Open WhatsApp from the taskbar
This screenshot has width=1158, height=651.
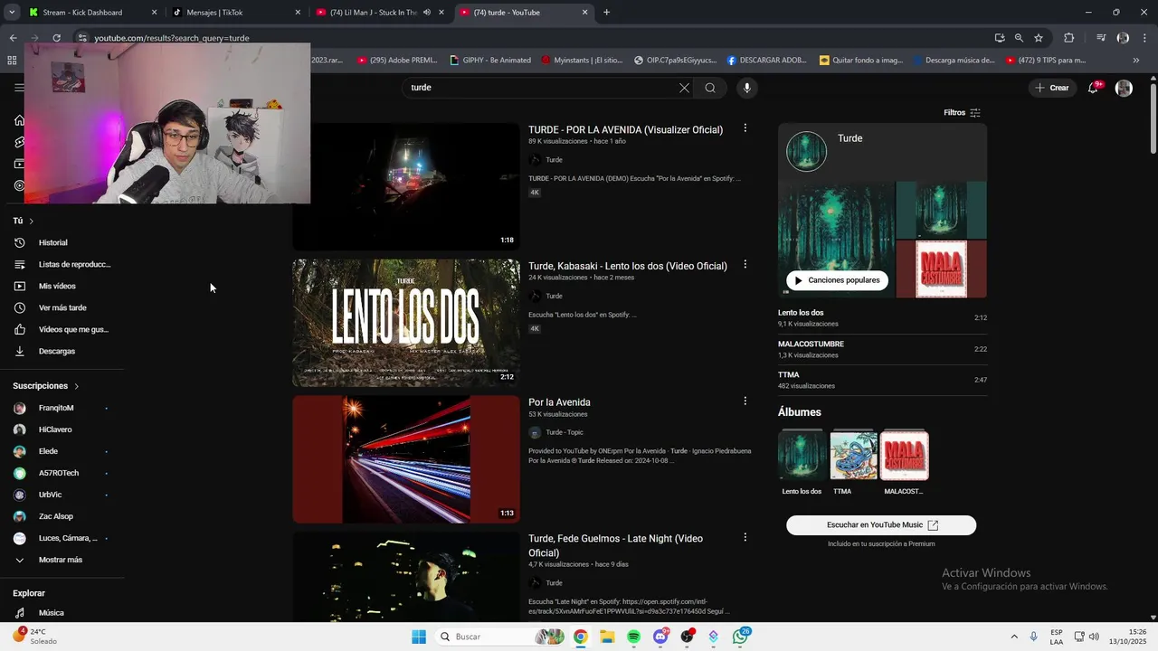tap(741, 637)
